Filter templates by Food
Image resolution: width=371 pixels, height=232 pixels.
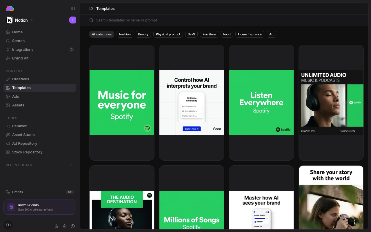click(227, 34)
